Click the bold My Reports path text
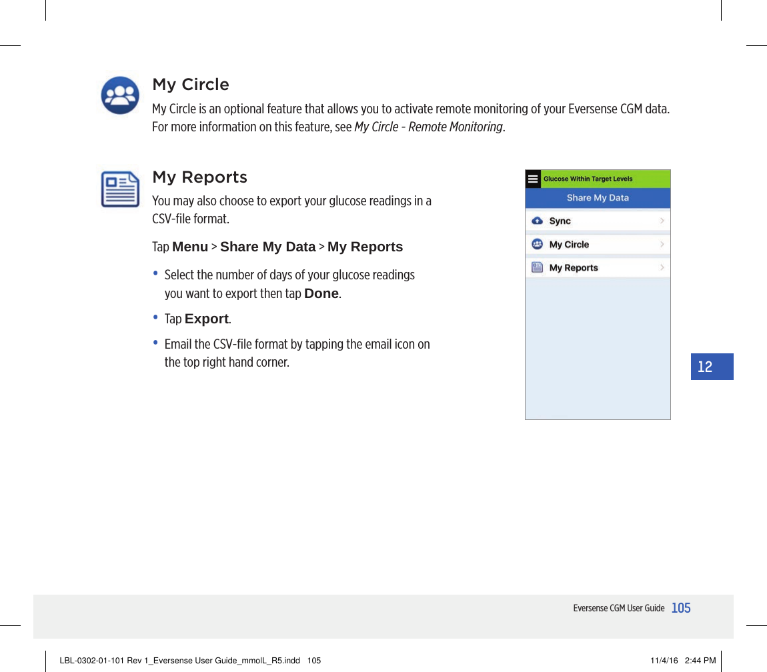This screenshot has height=672, width=767. [365, 247]
